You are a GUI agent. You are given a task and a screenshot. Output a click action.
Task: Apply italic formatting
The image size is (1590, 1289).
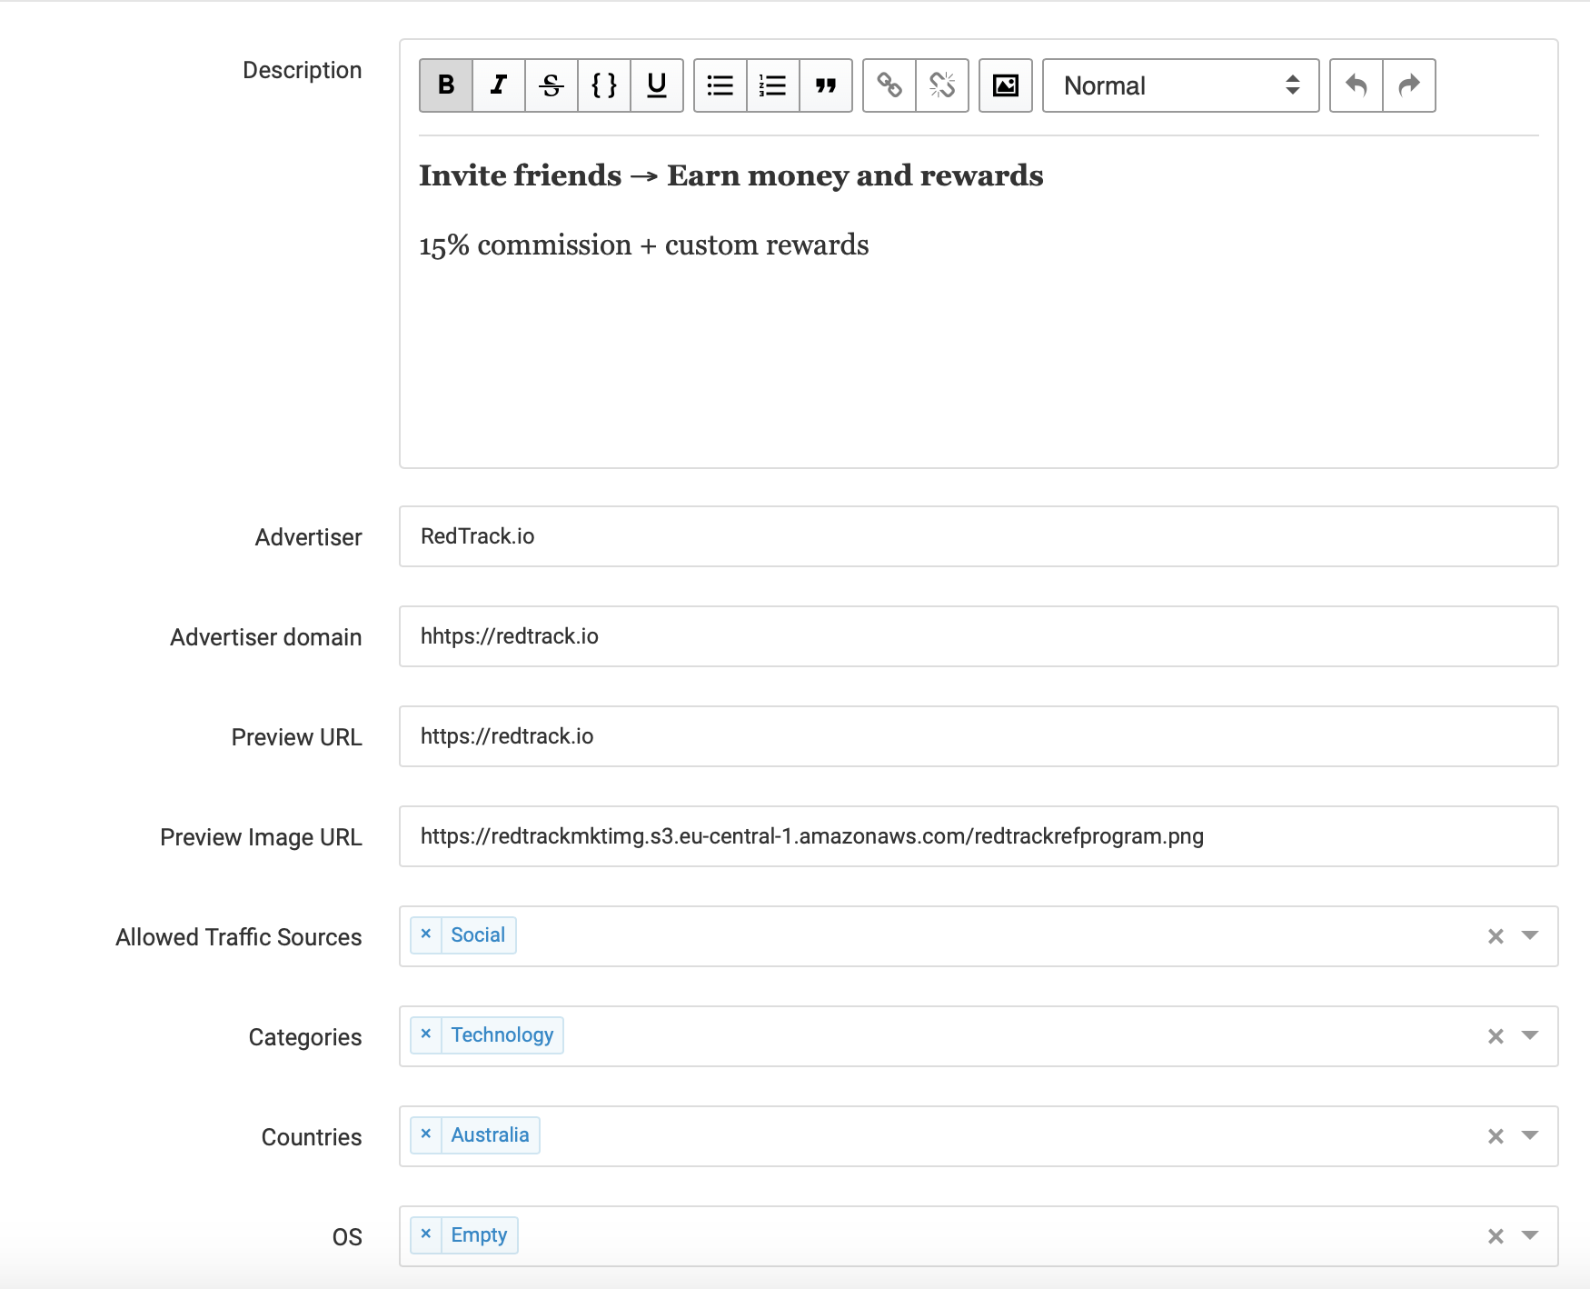click(499, 85)
